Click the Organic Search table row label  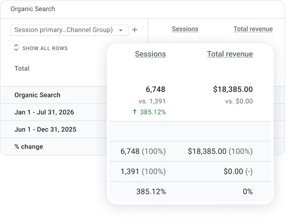coord(37,95)
